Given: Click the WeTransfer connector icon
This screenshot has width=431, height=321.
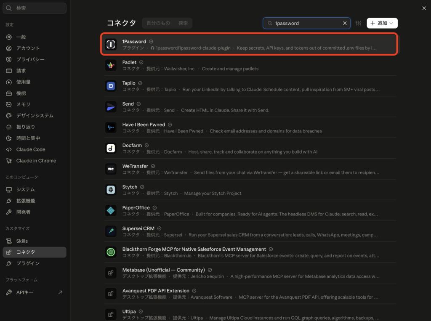Looking at the screenshot, I should pyautogui.click(x=111, y=169).
